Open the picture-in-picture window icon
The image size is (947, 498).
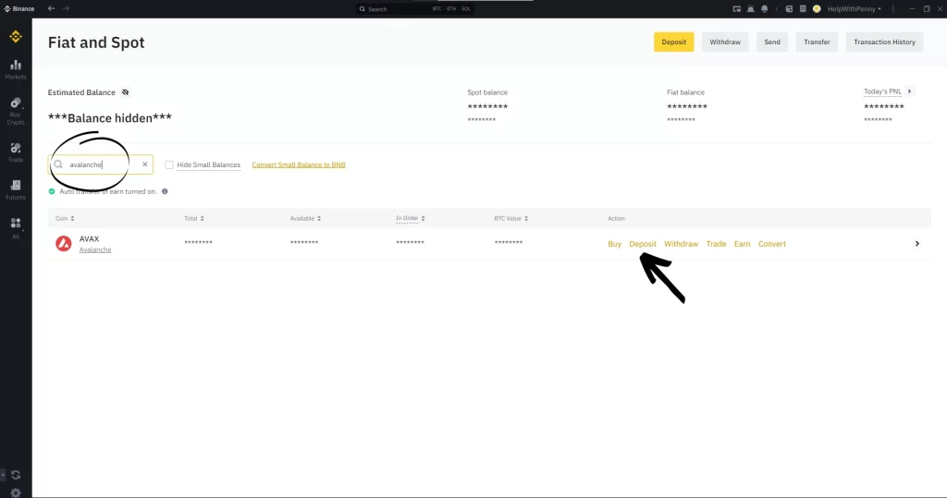point(737,9)
